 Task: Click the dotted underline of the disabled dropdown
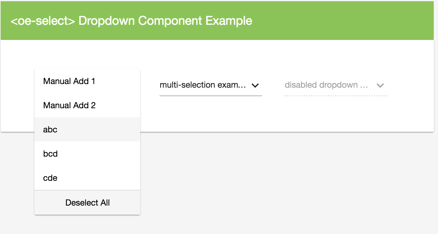[336, 96]
